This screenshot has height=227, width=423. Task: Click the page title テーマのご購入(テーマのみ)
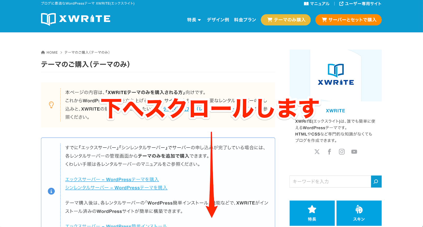(x=85, y=64)
